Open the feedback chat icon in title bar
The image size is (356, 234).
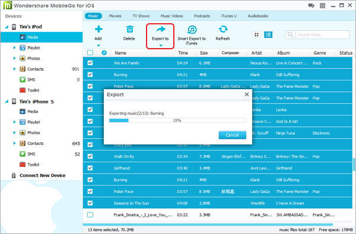pos(311,5)
